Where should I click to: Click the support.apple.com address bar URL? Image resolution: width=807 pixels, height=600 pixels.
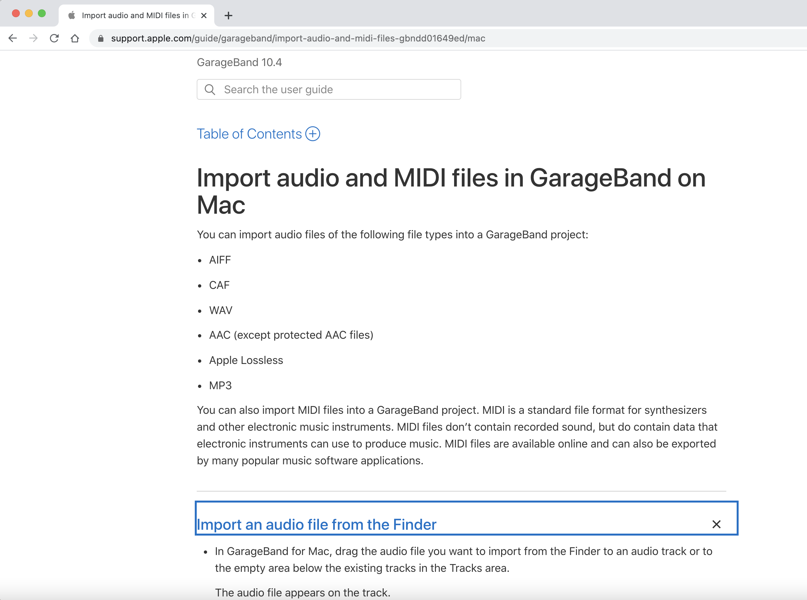[298, 39]
